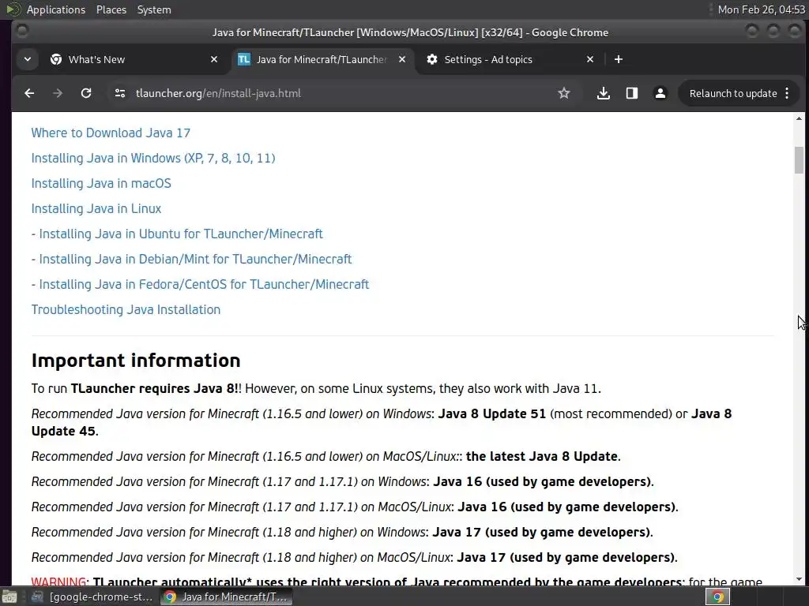Bookmark this page with the star

[x=564, y=93]
